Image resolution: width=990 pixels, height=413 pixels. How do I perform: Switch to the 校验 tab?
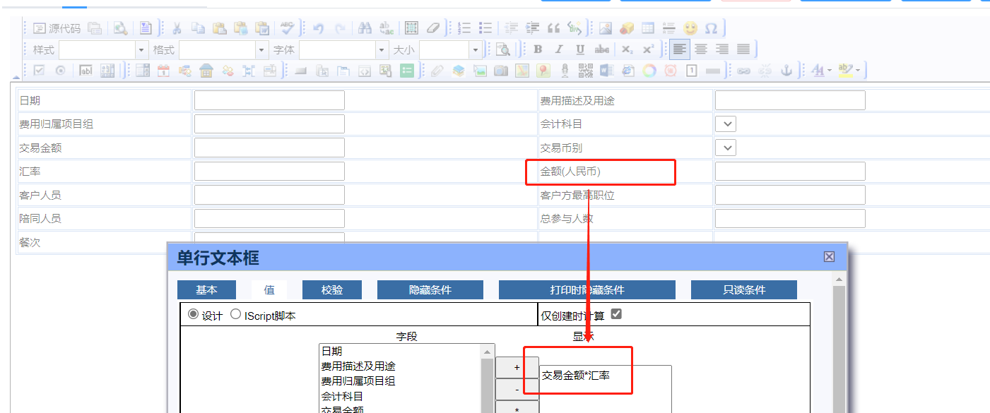(332, 290)
